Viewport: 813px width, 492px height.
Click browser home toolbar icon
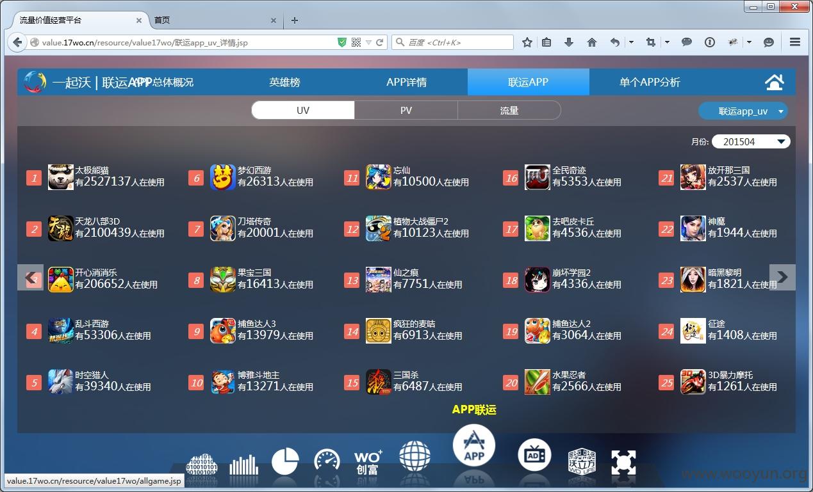point(592,42)
